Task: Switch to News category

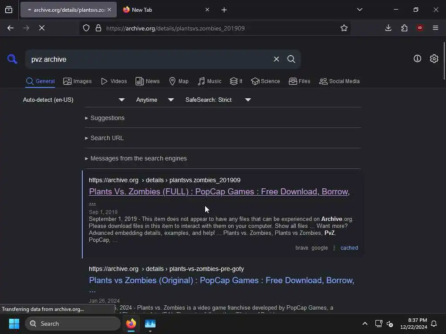Action: (x=148, y=81)
